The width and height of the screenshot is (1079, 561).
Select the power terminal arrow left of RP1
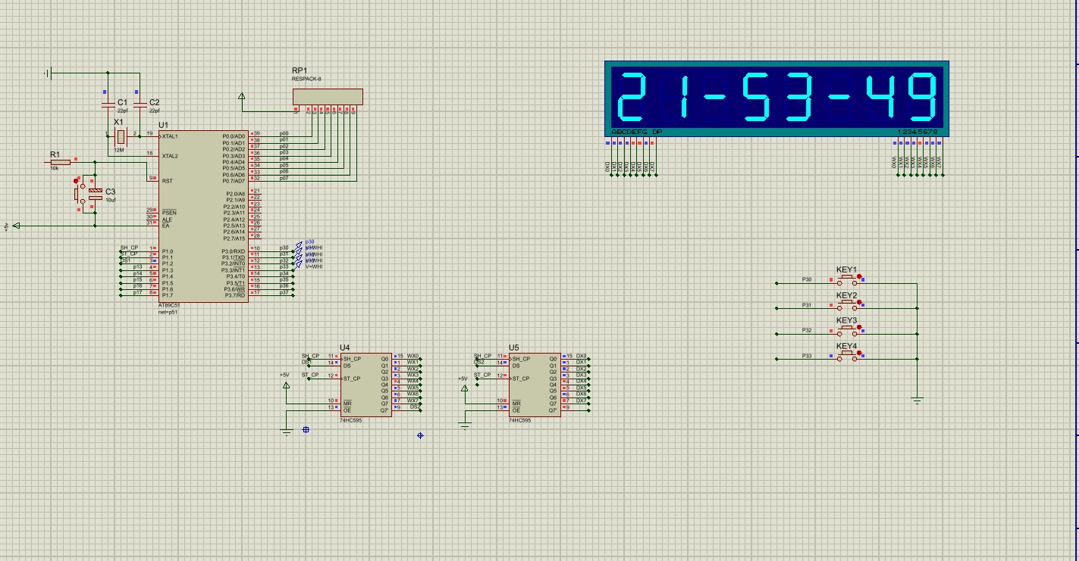click(242, 95)
